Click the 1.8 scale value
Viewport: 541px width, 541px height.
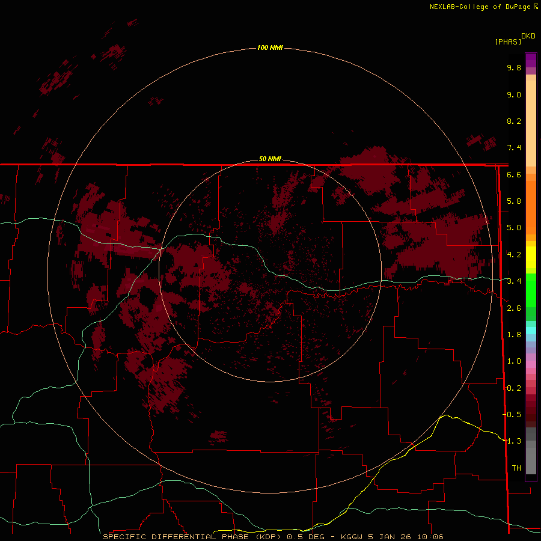click(x=514, y=335)
